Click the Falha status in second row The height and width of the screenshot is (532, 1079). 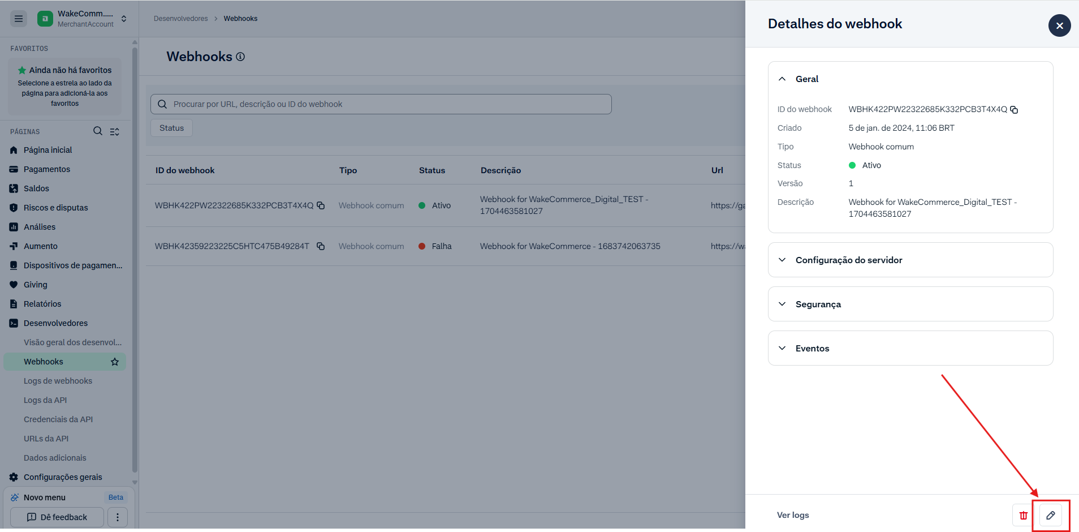click(435, 246)
